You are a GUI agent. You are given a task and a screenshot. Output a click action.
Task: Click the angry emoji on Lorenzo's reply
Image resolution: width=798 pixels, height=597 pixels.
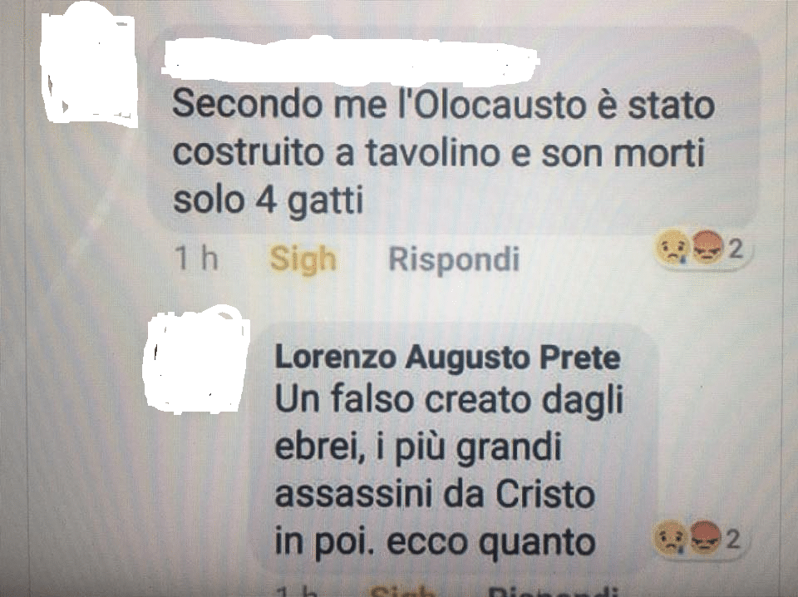pyautogui.click(x=704, y=537)
